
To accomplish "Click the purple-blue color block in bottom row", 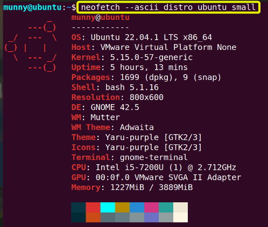I will pyautogui.click(x=151, y=217).
